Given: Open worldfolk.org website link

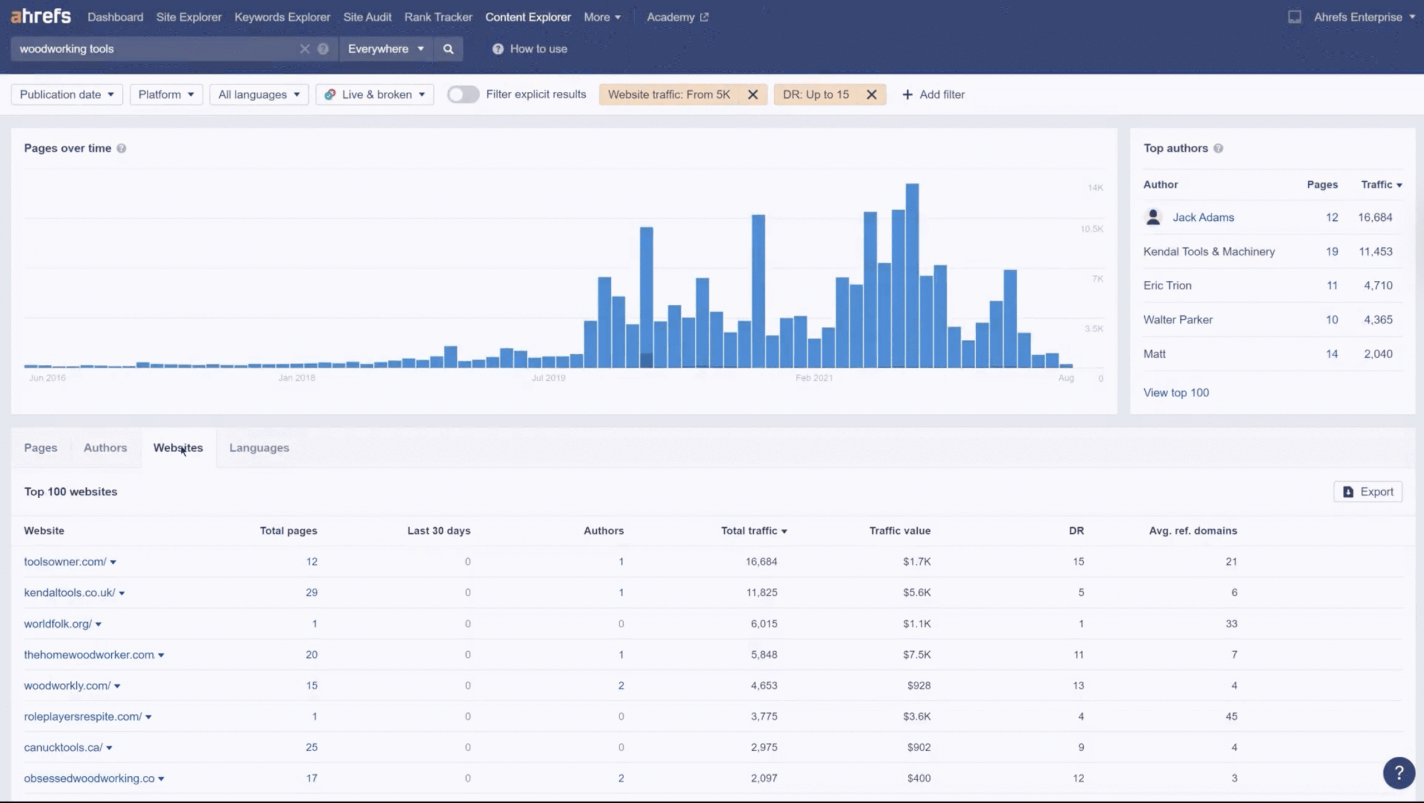Looking at the screenshot, I should (58, 624).
